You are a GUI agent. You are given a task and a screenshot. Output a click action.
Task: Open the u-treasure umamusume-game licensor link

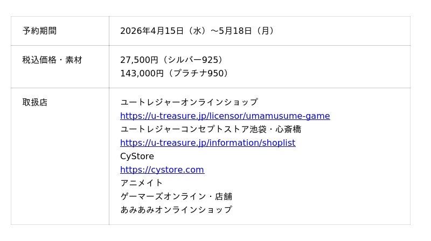coord(225,116)
